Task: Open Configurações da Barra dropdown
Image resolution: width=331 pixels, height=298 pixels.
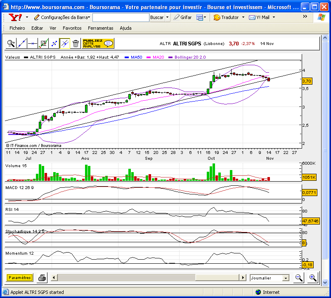Action: click(x=62, y=17)
